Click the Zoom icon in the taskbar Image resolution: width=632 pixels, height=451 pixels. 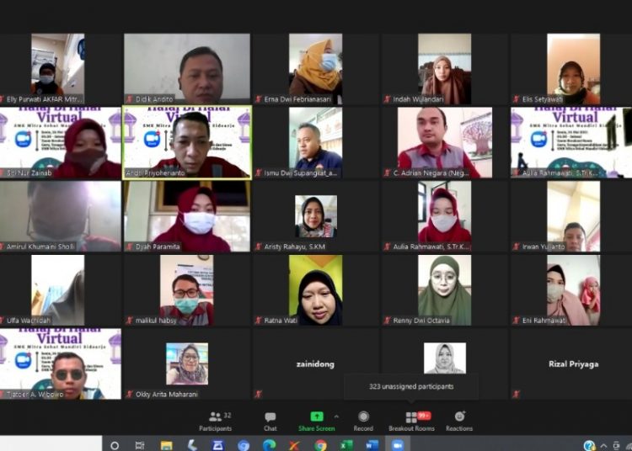point(398,444)
